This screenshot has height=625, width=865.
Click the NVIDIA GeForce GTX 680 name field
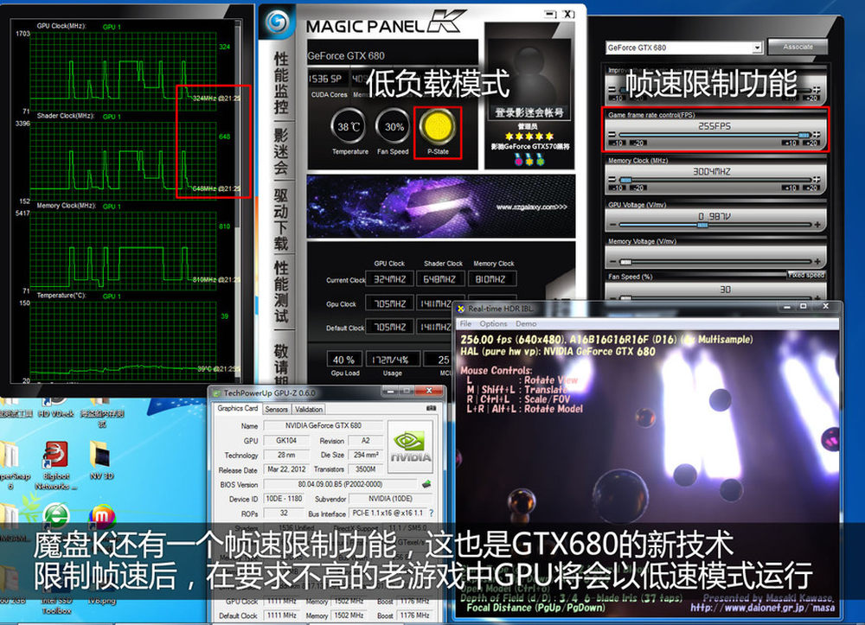point(324,425)
